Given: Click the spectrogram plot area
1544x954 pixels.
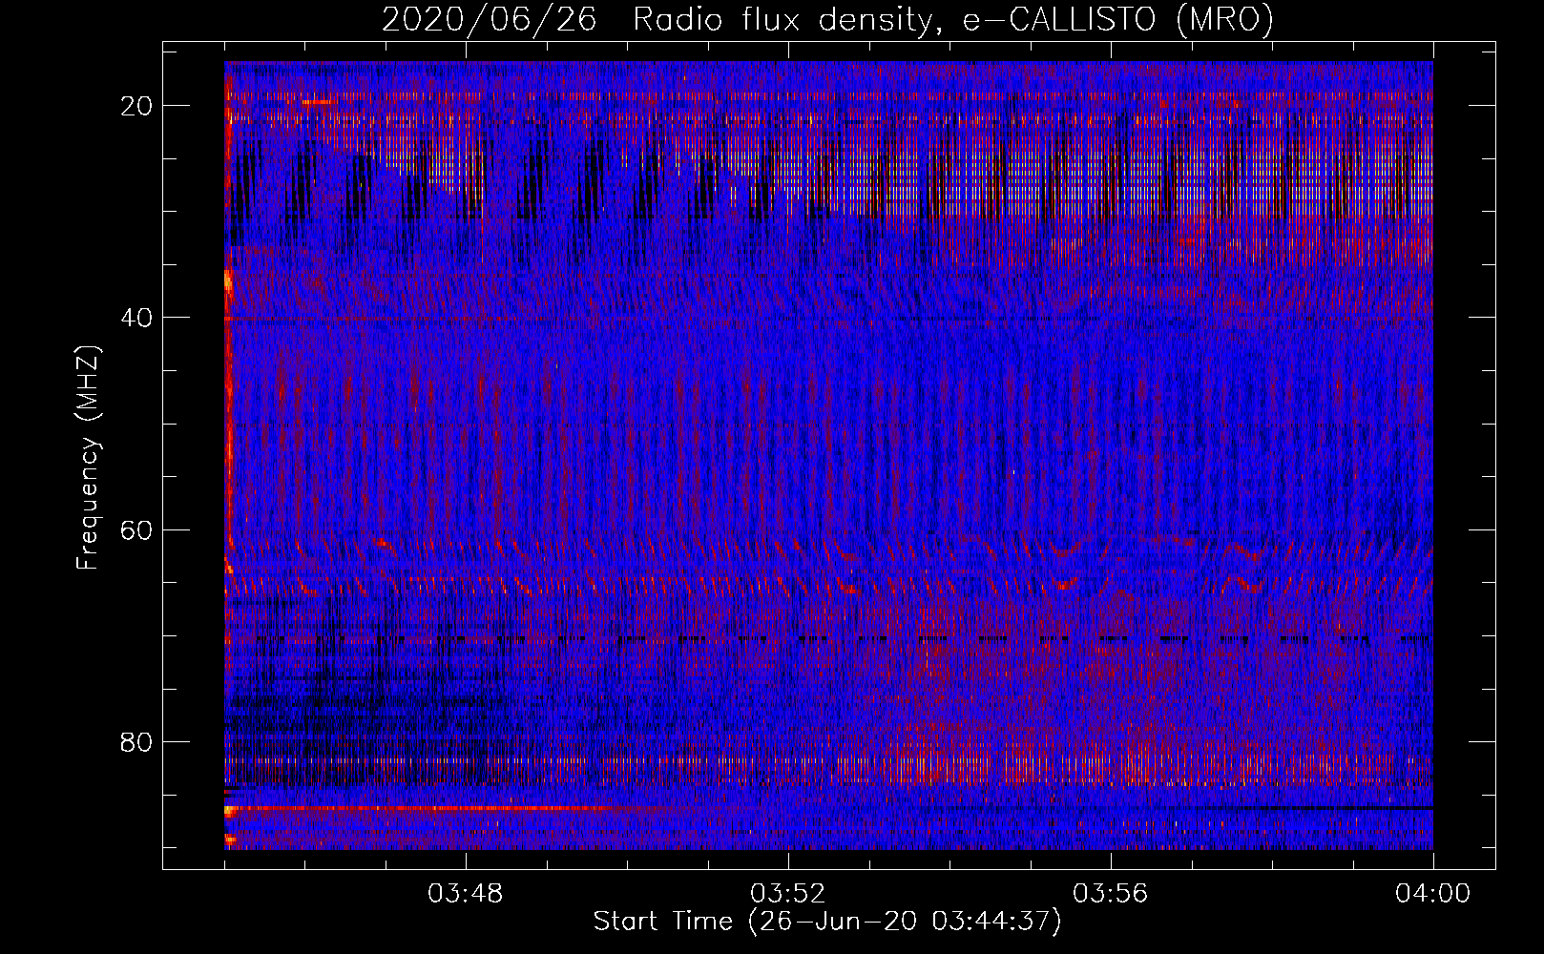Looking at the screenshot, I should pos(828,455).
